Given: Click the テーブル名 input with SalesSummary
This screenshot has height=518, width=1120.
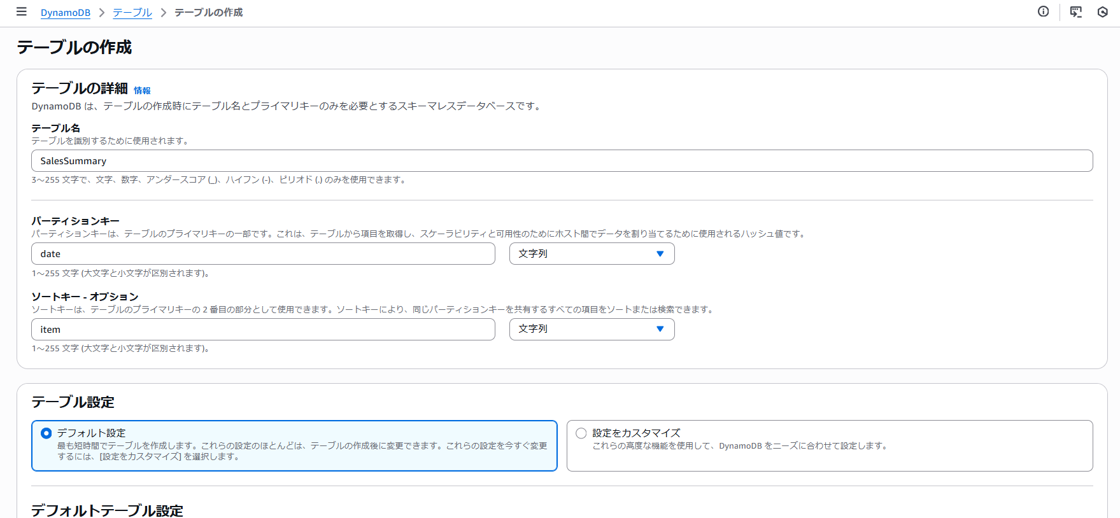Looking at the screenshot, I should (562, 161).
